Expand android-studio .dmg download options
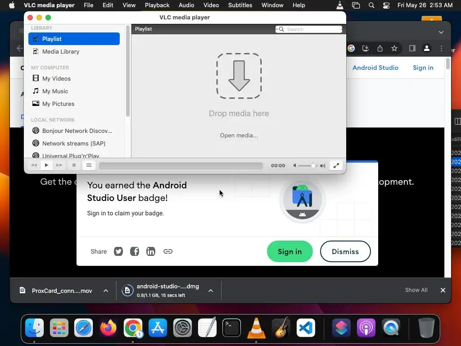Screen dimensions: 461x346 [x=211, y=291]
